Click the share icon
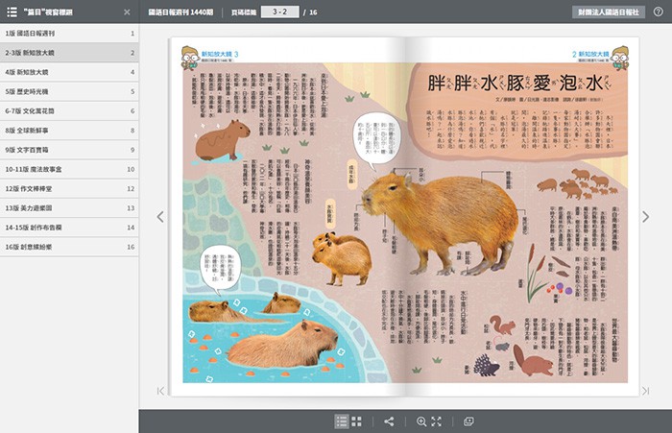Screen dimensions: 672x433 pyautogui.click(x=389, y=421)
